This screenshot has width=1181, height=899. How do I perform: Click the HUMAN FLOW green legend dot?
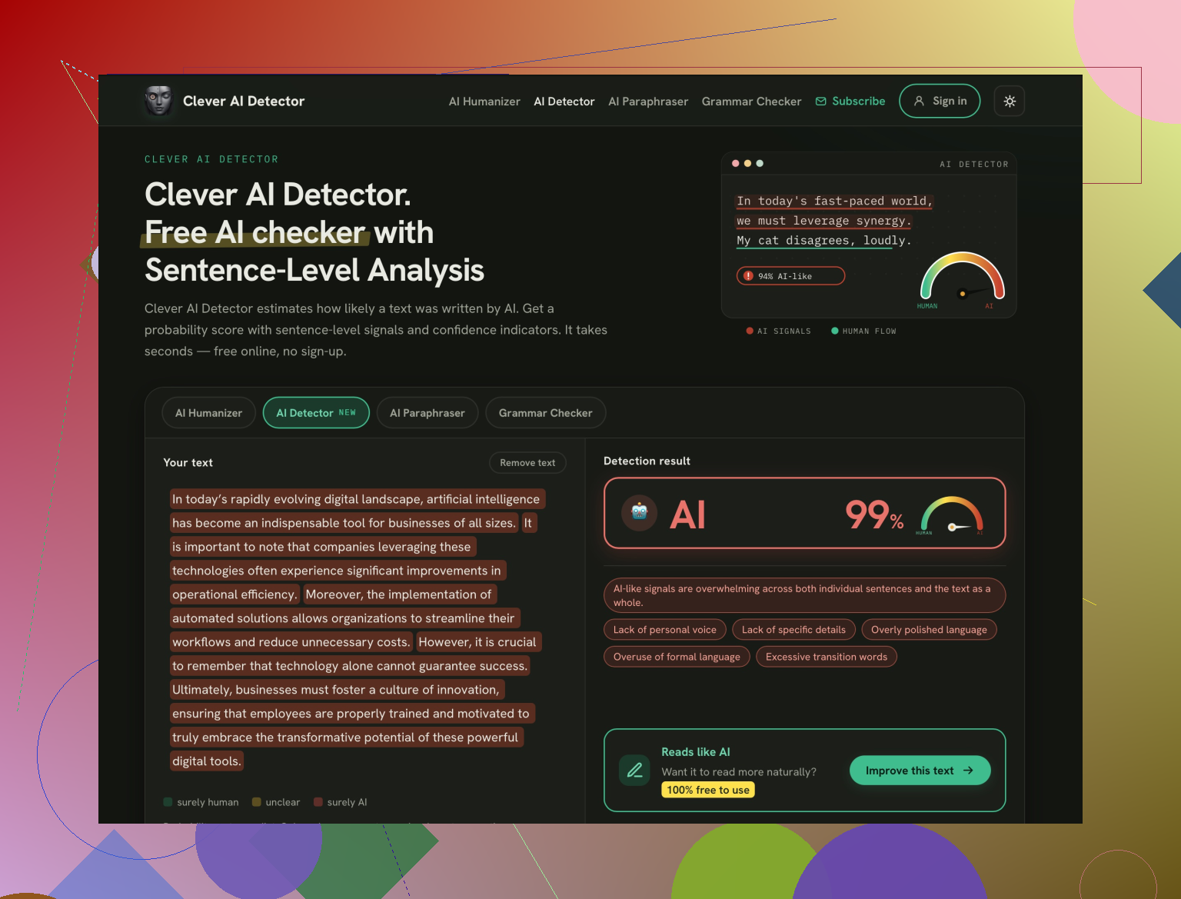click(834, 331)
